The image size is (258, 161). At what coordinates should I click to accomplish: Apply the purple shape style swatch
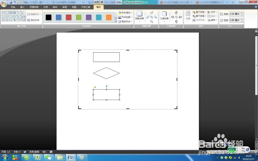(x=89, y=18)
